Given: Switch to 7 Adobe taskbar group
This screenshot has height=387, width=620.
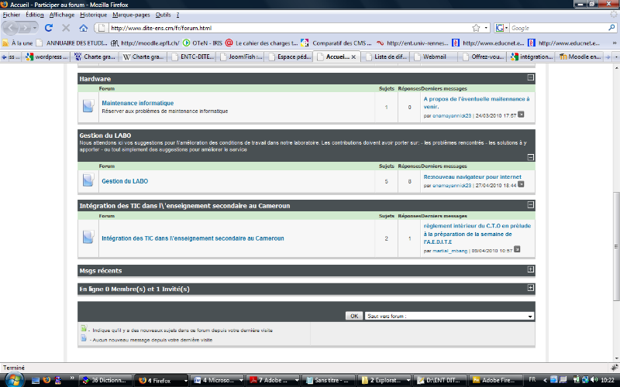Looking at the screenshot, I should pyautogui.click(x=274, y=380).
